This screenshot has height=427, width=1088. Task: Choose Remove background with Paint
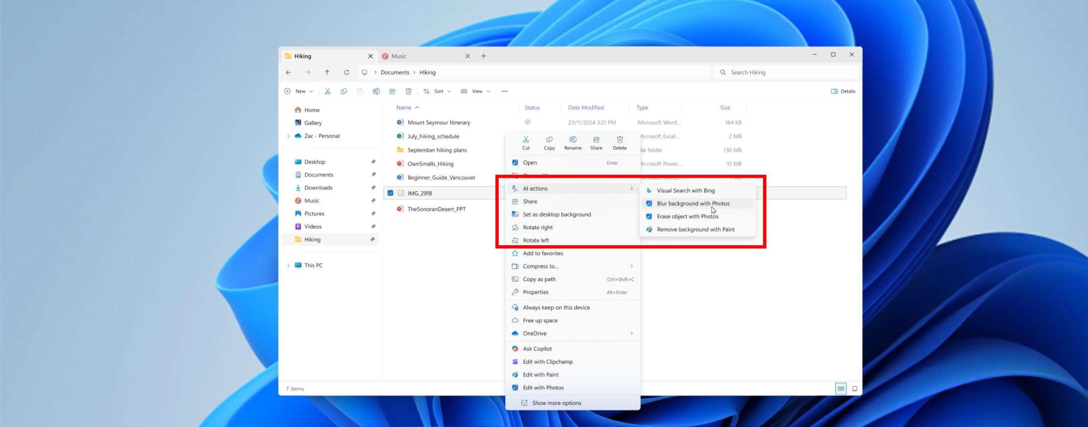point(695,230)
